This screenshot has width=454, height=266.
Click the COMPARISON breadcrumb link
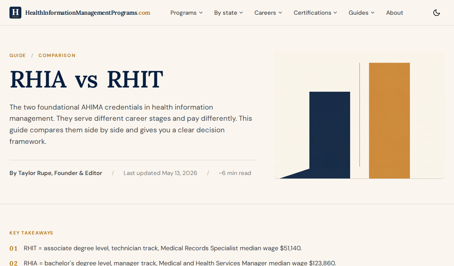tap(57, 55)
